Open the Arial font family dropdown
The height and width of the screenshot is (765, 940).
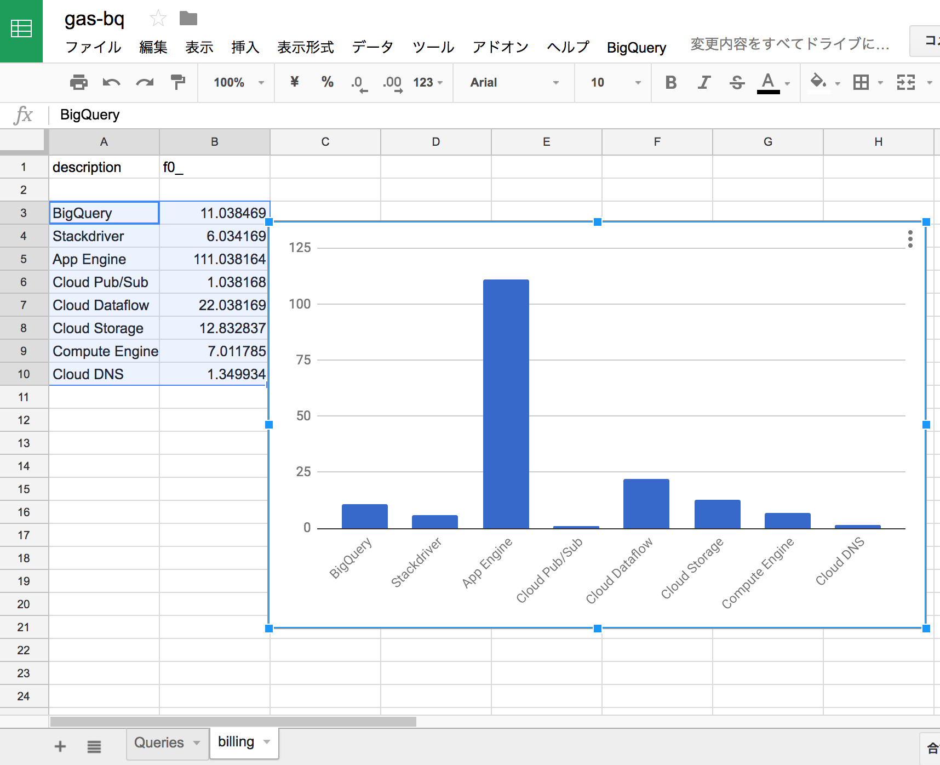[514, 82]
